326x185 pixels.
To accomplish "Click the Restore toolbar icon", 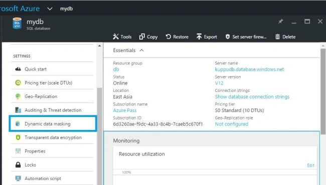I will coord(168,36).
